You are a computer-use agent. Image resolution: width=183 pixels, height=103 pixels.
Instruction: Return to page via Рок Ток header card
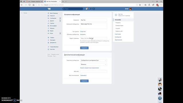point(123,15)
